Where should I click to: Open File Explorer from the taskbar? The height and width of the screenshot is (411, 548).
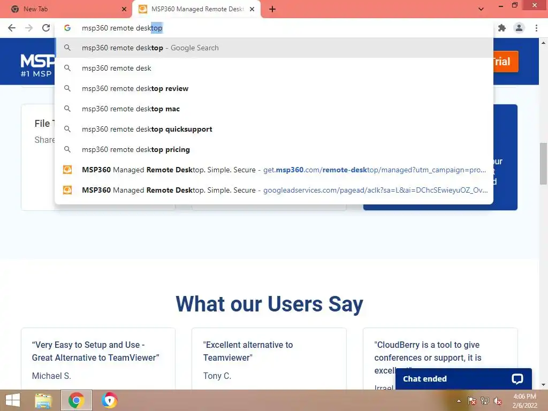[43, 400]
